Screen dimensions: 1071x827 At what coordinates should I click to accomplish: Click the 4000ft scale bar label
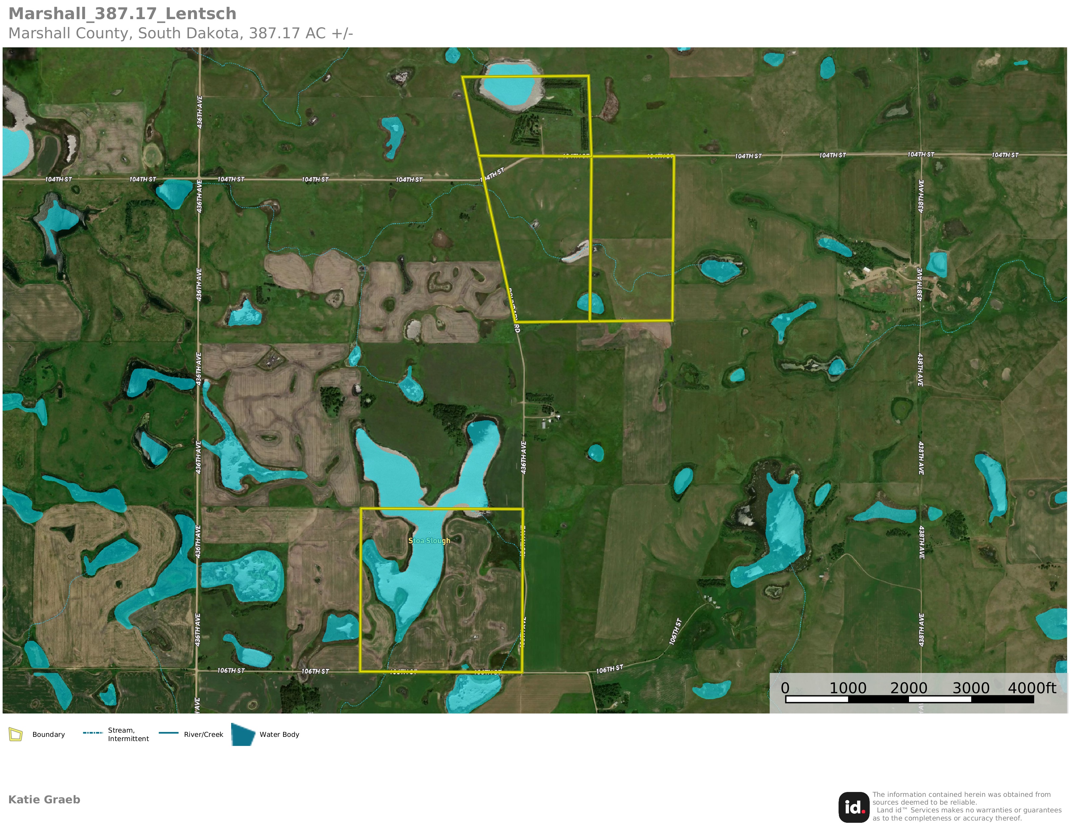pyautogui.click(x=1032, y=688)
